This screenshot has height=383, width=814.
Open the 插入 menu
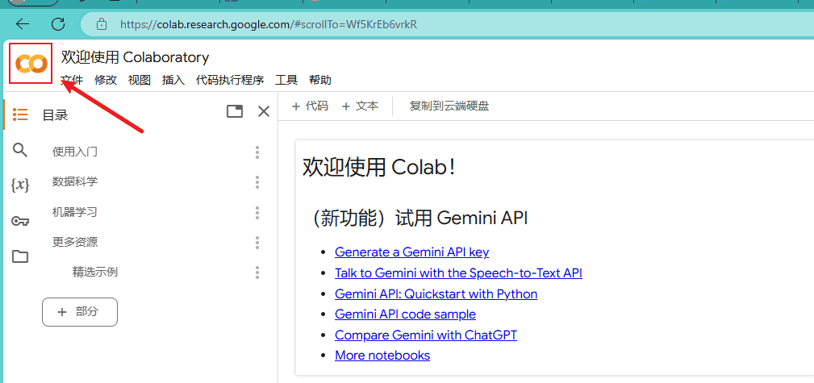pos(173,80)
